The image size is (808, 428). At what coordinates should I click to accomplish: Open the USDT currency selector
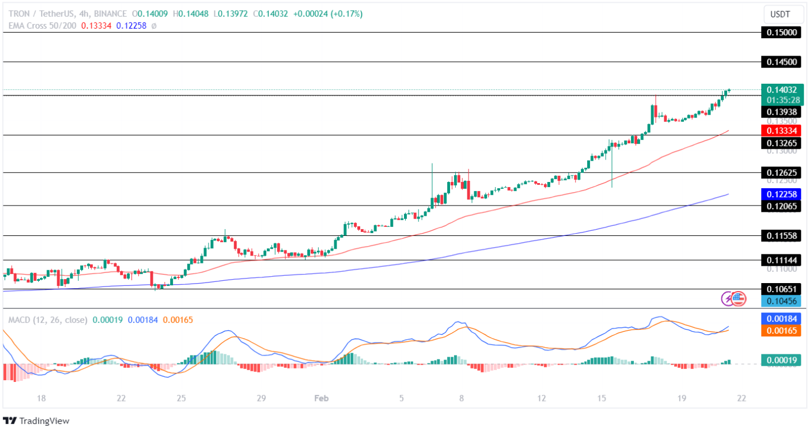pos(783,15)
